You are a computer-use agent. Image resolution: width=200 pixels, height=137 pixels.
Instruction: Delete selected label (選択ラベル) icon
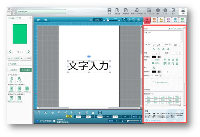pyautogui.click(x=11, y=99)
